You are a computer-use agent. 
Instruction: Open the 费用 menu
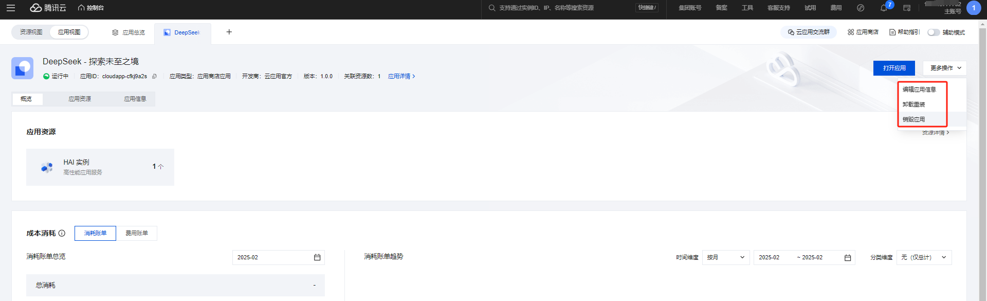pos(836,8)
